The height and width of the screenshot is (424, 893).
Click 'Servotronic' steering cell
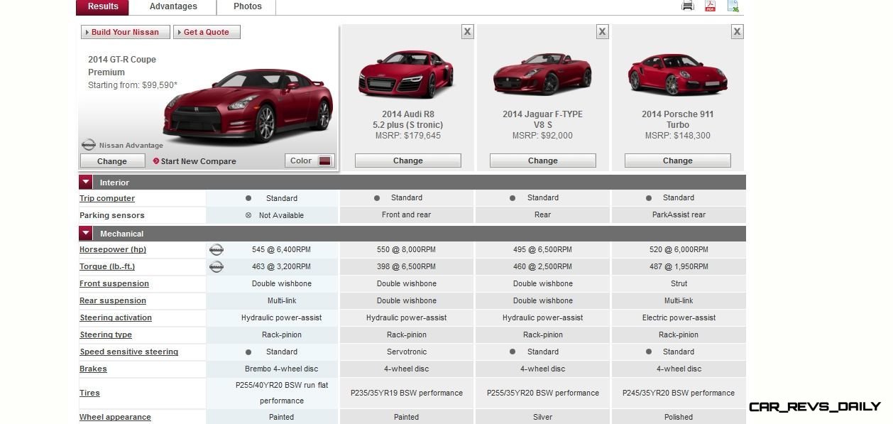point(407,352)
